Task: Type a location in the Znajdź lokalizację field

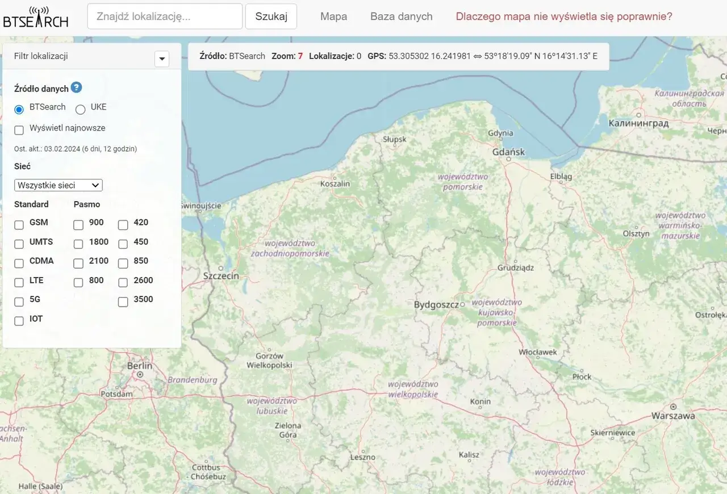Action: tap(164, 16)
